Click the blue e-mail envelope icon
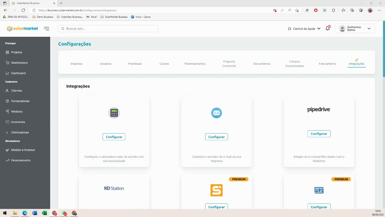 (217, 113)
